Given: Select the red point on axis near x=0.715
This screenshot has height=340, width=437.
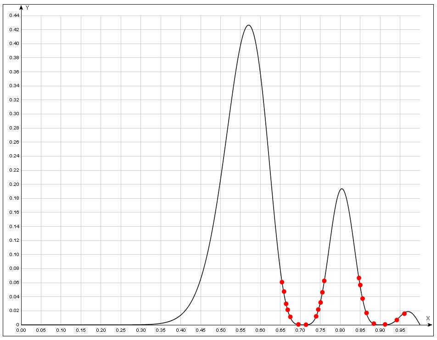Looking at the screenshot, I should (306, 324).
